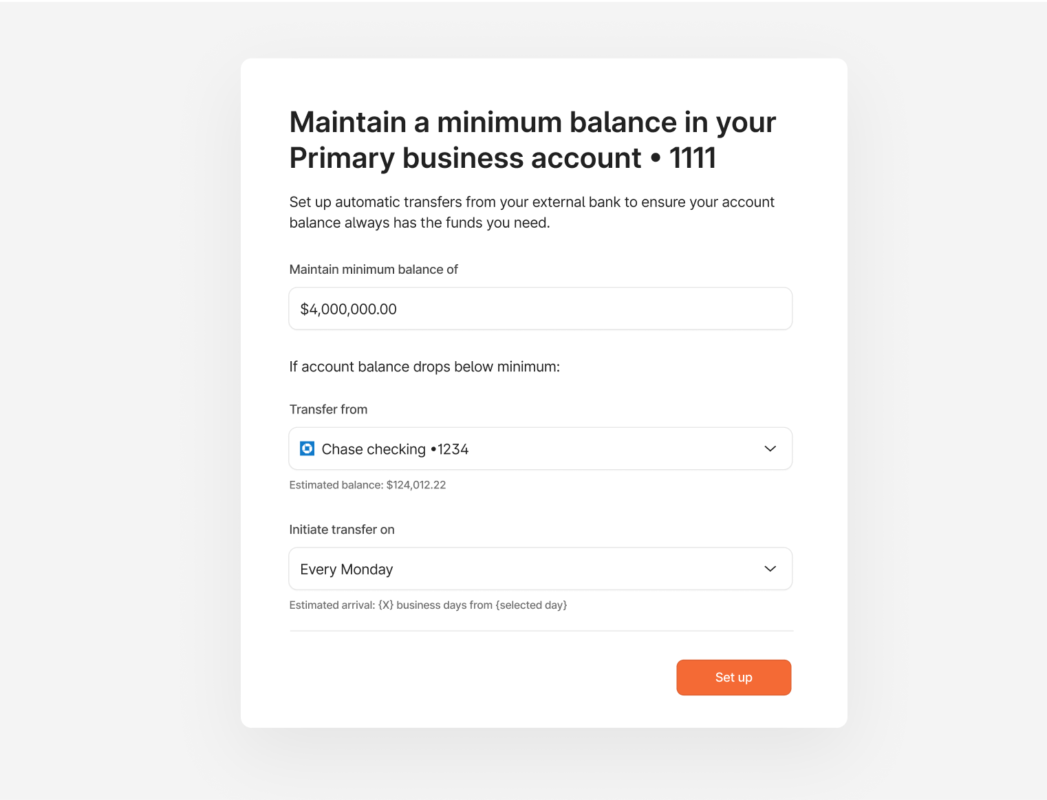Click the divider line above Set up

(x=540, y=631)
